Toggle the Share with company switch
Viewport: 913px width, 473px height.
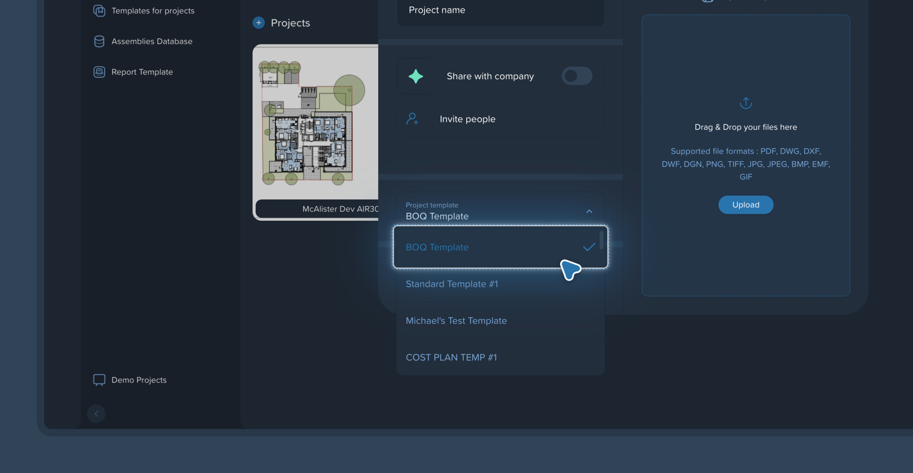coord(577,76)
